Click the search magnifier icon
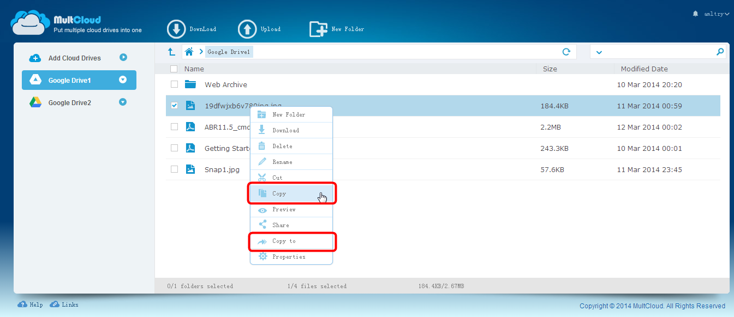Image resolution: width=734 pixels, height=317 pixels. click(x=720, y=52)
